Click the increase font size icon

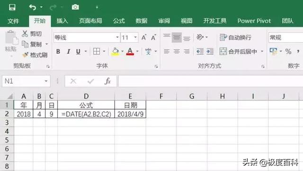pos(144,37)
